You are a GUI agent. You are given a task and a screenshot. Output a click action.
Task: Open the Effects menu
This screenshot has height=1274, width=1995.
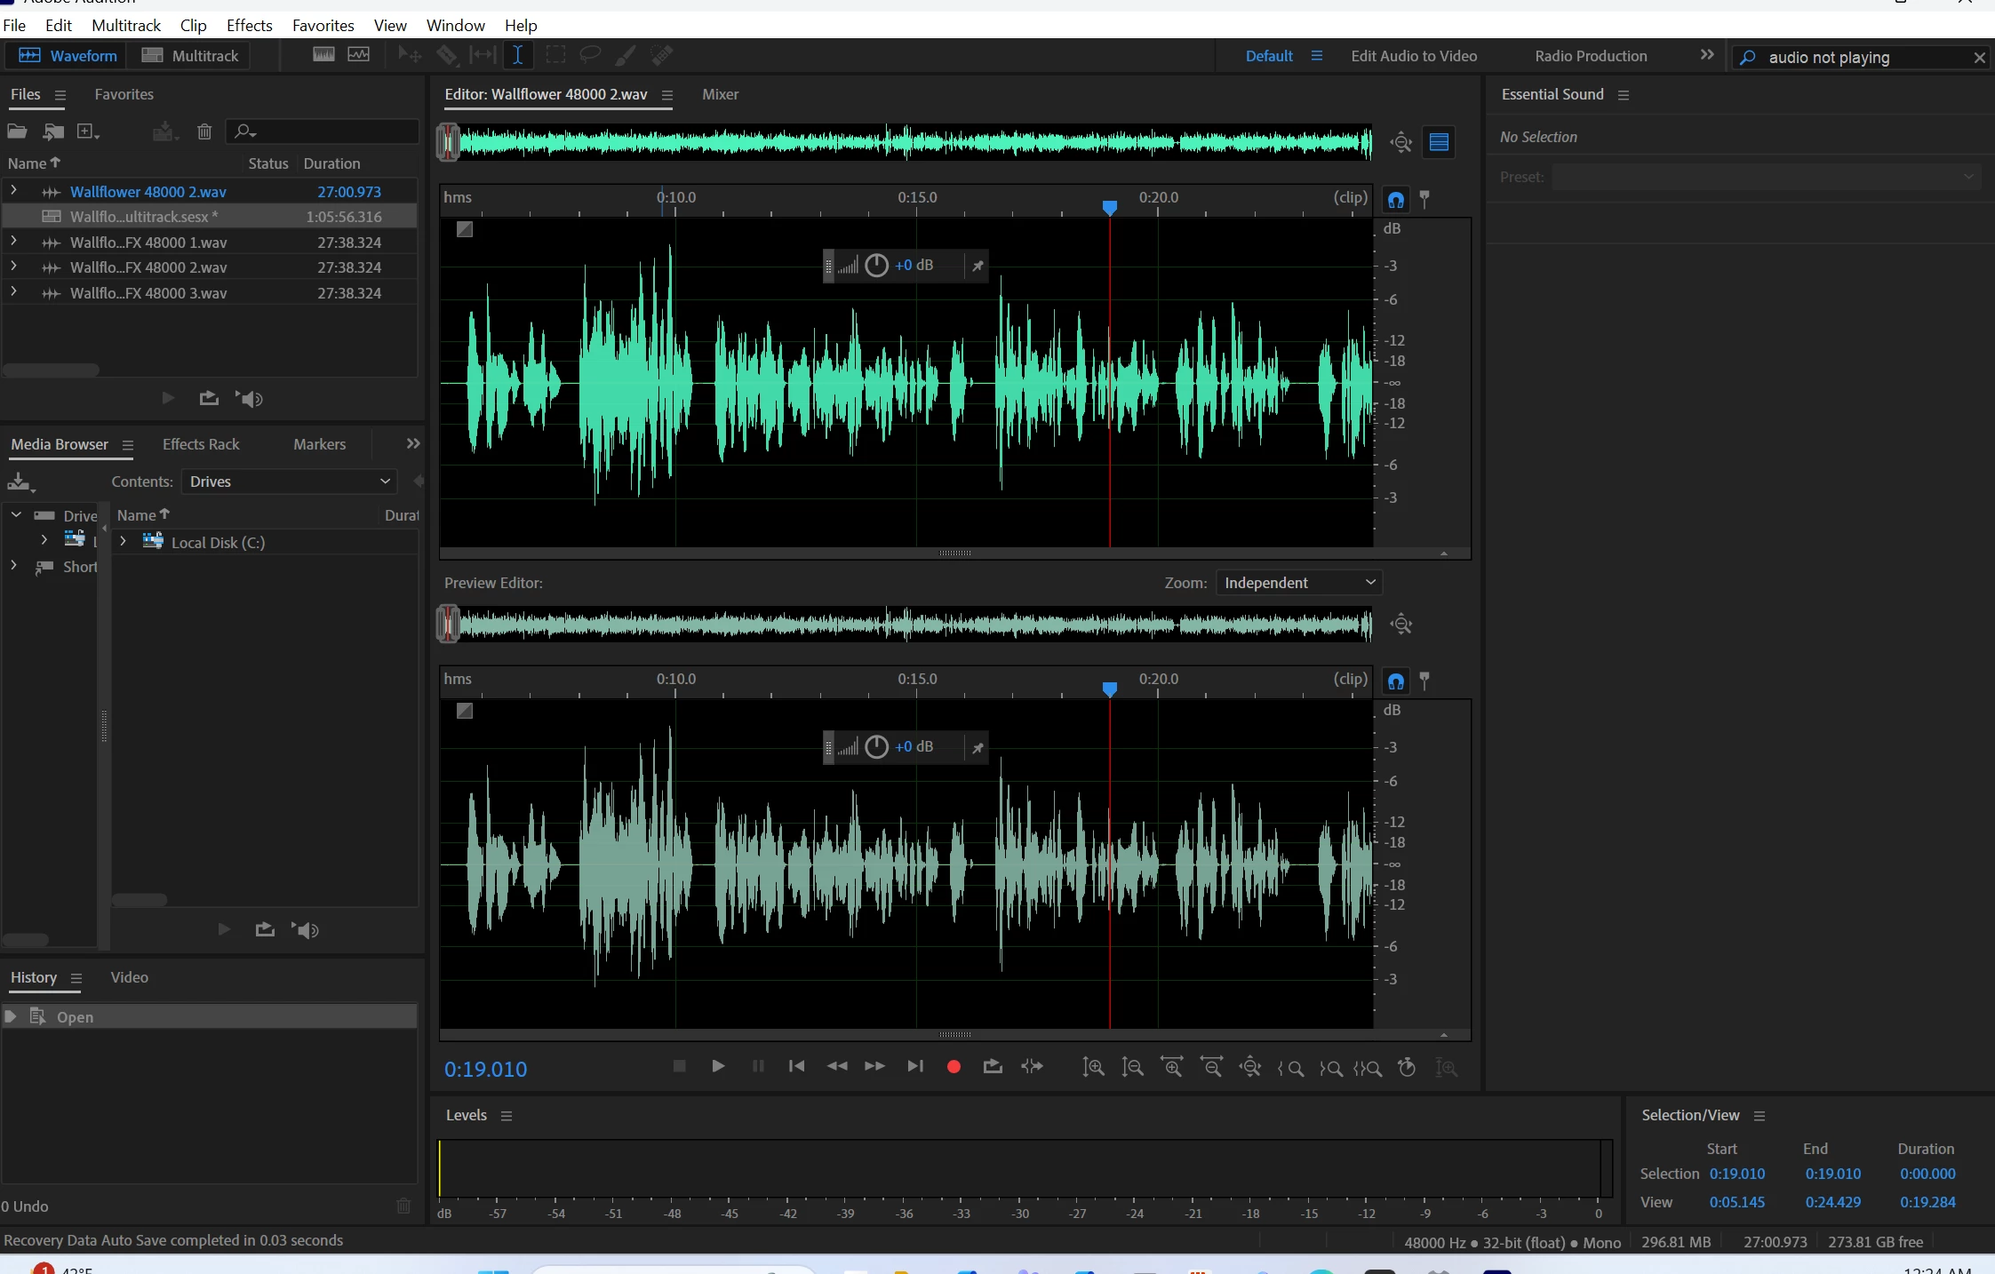[249, 25]
